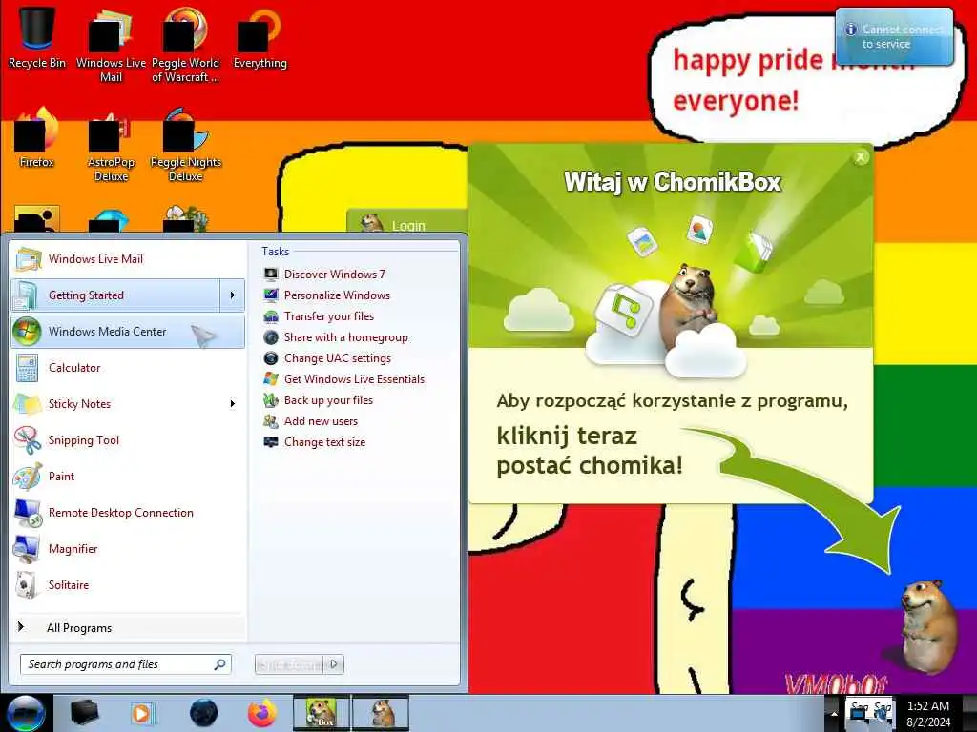This screenshot has width=977, height=732.
Task: Click the network tray icon
Action: (860, 713)
